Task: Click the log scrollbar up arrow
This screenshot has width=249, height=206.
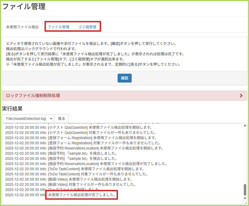Action: (x=245, y=126)
